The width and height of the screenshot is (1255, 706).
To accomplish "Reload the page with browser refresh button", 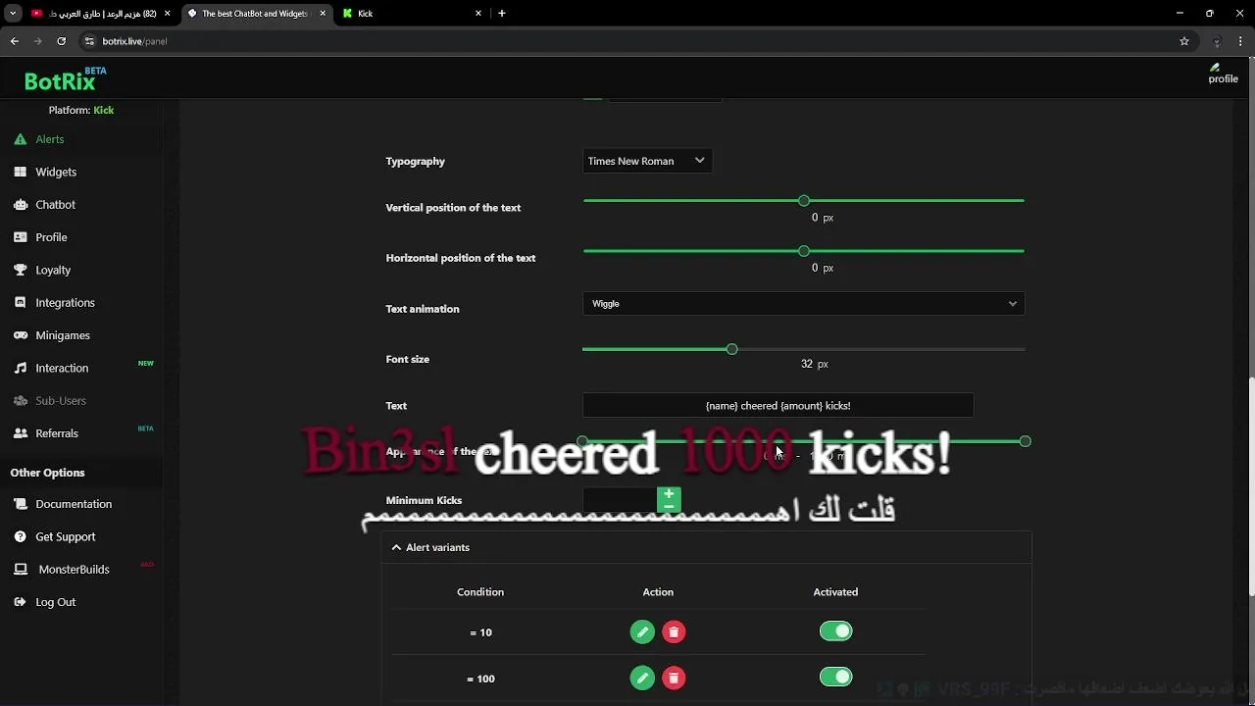I will (61, 41).
